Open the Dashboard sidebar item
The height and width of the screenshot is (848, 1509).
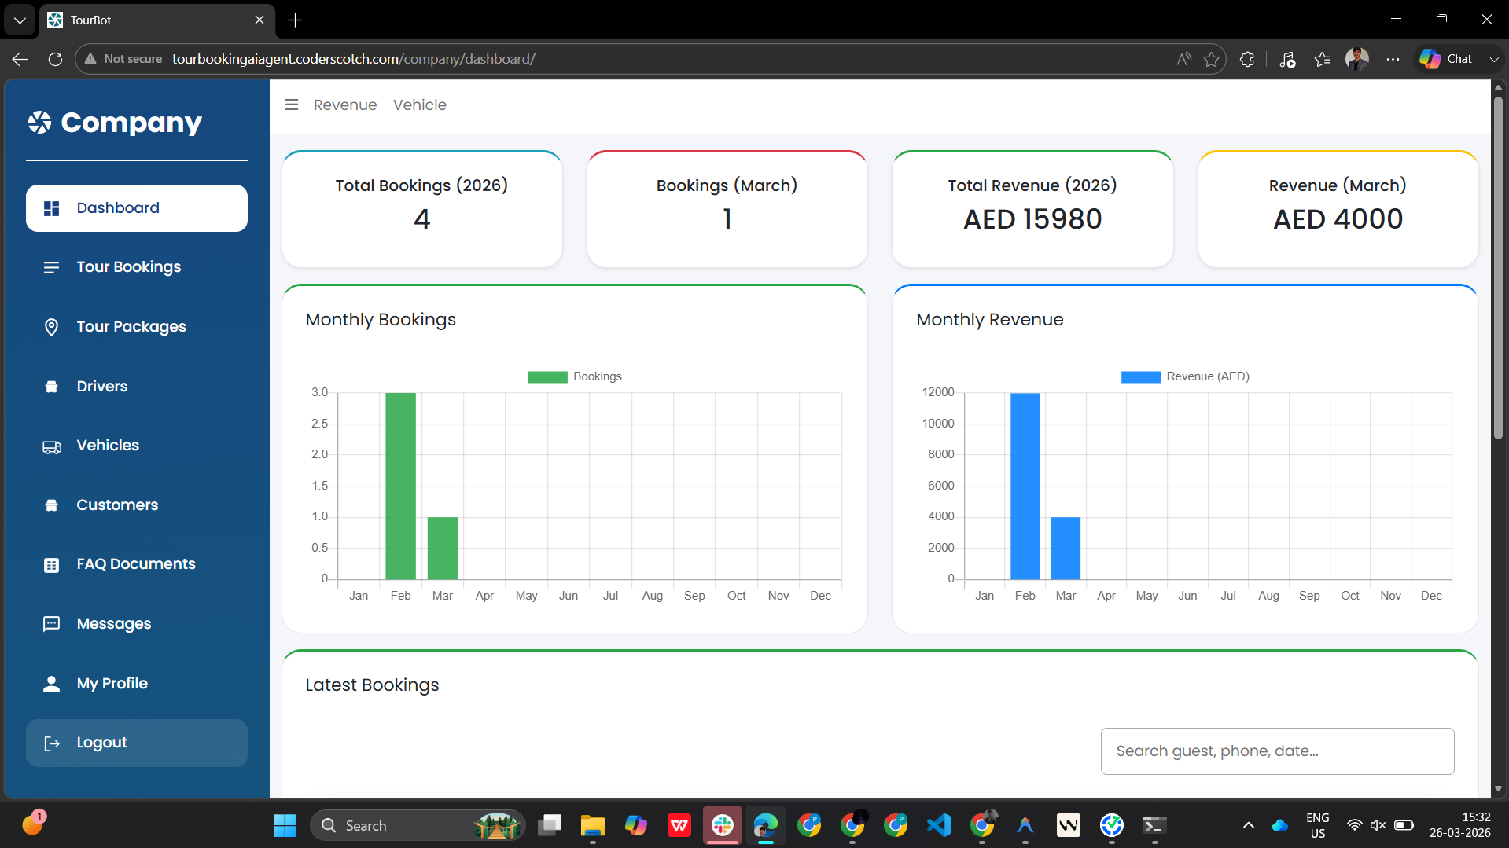coord(136,208)
